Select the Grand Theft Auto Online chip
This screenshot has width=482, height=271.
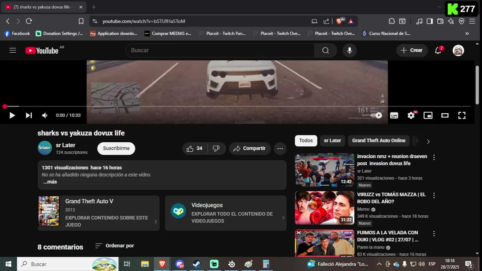379,140
